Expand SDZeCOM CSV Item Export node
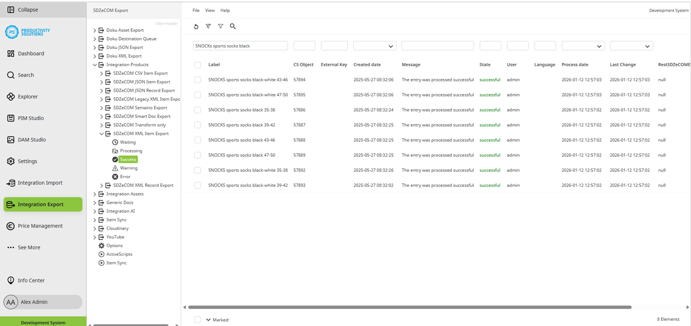The image size is (691, 326). click(101, 73)
